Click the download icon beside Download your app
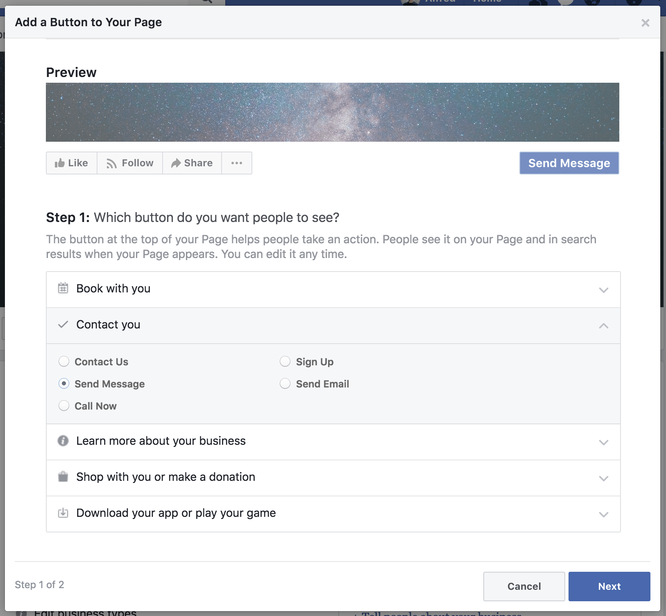The height and width of the screenshot is (616, 666). click(63, 513)
